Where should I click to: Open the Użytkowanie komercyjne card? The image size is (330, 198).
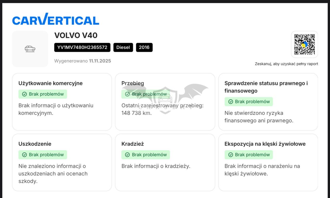62,102
